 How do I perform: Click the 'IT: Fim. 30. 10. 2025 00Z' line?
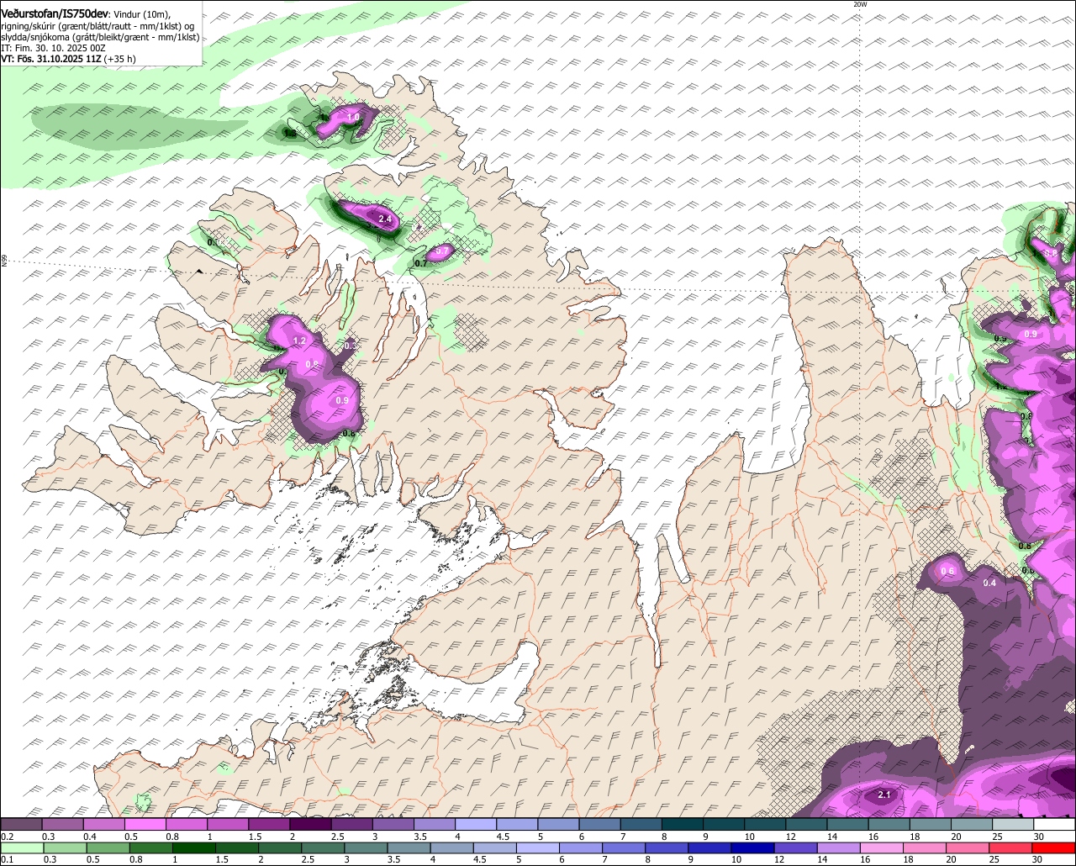pyautogui.click(x=52, y=48)
